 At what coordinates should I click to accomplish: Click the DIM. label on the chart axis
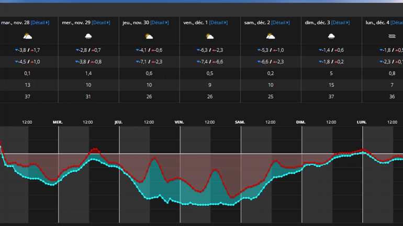click(301, 122)
